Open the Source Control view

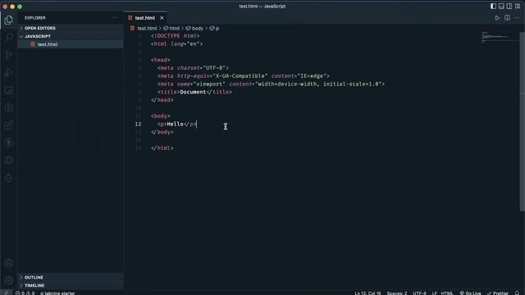tap(9, 55)
